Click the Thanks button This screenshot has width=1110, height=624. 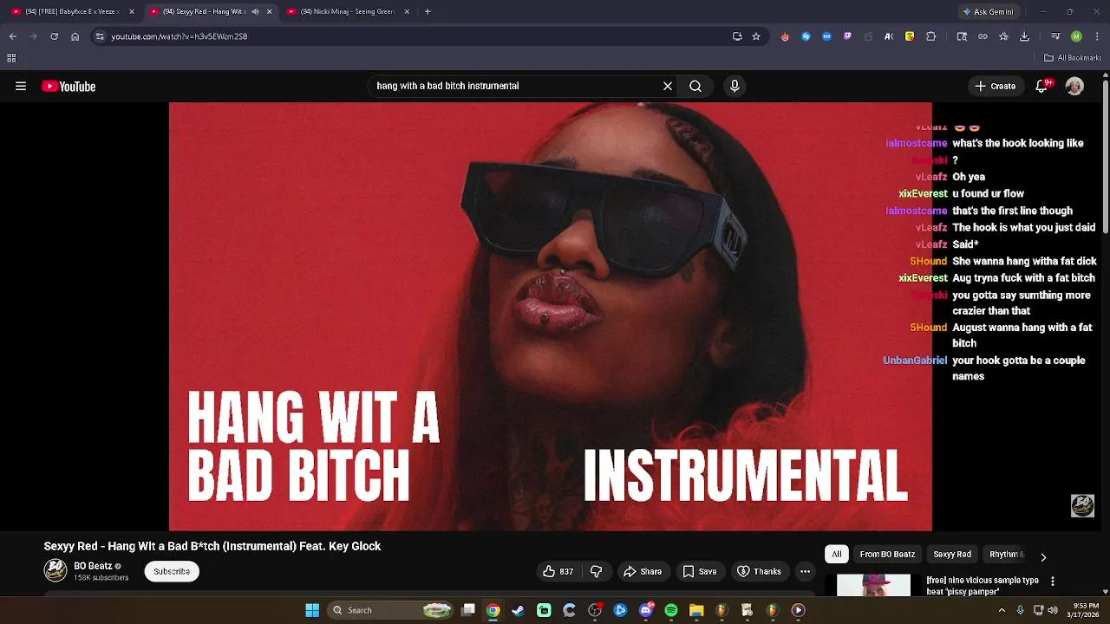[x=759, y=571]
